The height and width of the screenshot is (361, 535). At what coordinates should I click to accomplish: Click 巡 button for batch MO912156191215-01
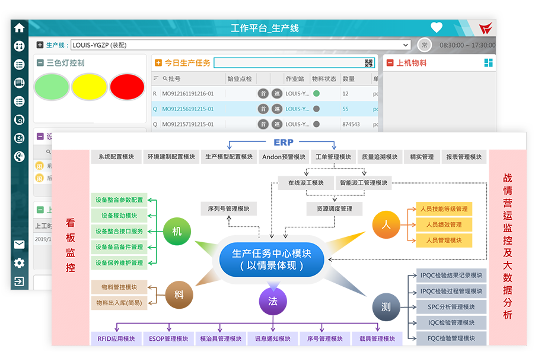pyautogui.click(x=277, y=109)
